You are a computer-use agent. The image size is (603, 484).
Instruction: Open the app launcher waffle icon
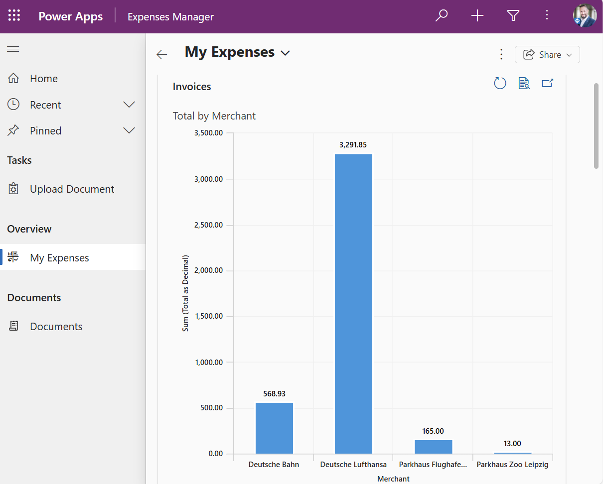coord(14,16)
